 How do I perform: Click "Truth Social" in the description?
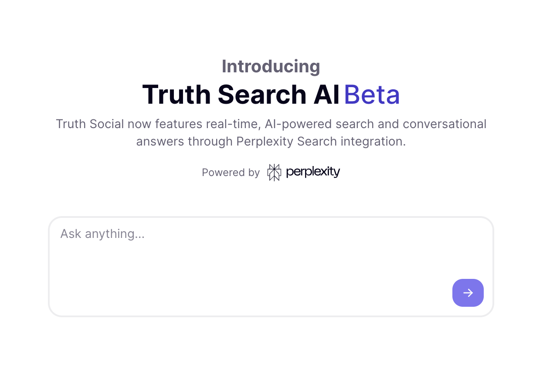click(x=90, y=124)
